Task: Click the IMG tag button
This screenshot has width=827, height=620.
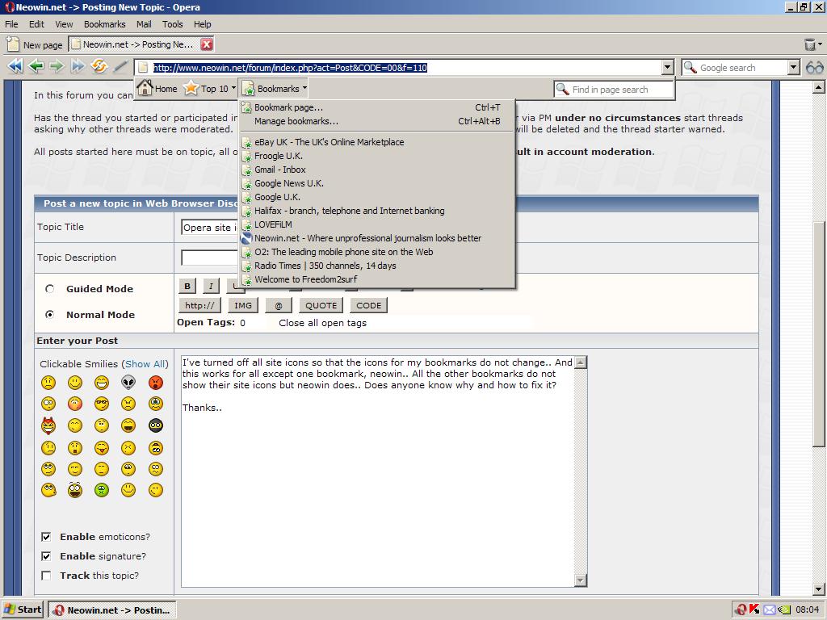Action: coord(242,305)
